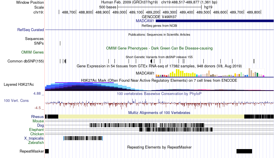Image resolution: width=274 pixels, height=158 pixels.
Task: Click the Dog alignment block
Action: click(x=147, y=125)
